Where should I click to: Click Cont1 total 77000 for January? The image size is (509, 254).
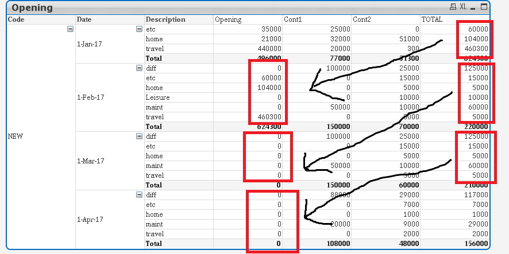340,58
